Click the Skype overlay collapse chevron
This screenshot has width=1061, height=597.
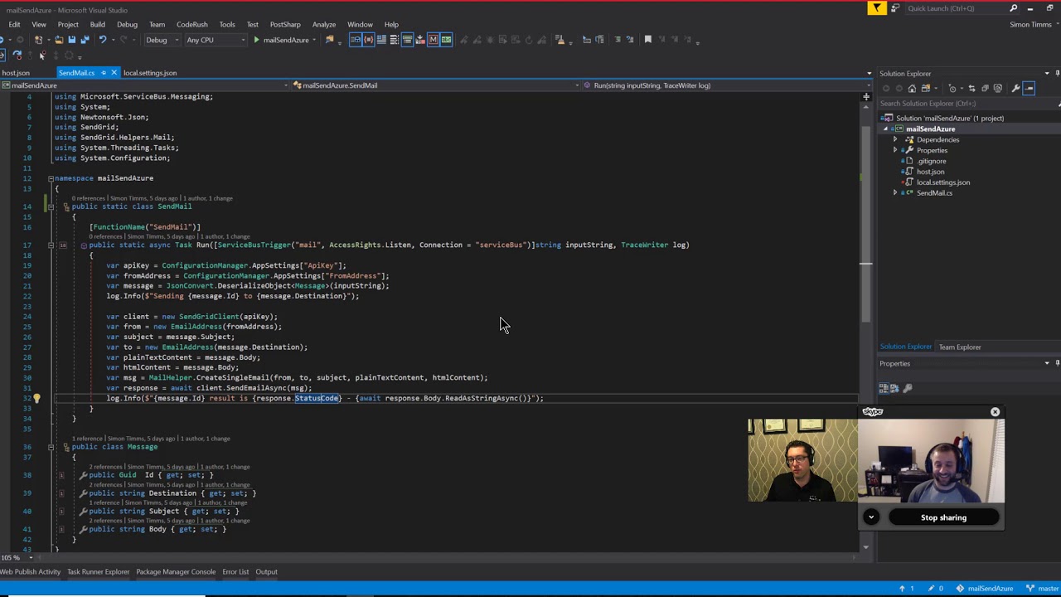(871, 517)
